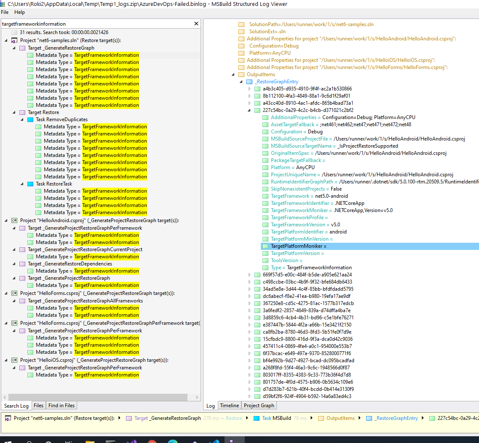Expand item 669f57d5-e00c-484f-b5de-a905e621aa24
This screenshot has height=443, width=479.
click(249, 275)
